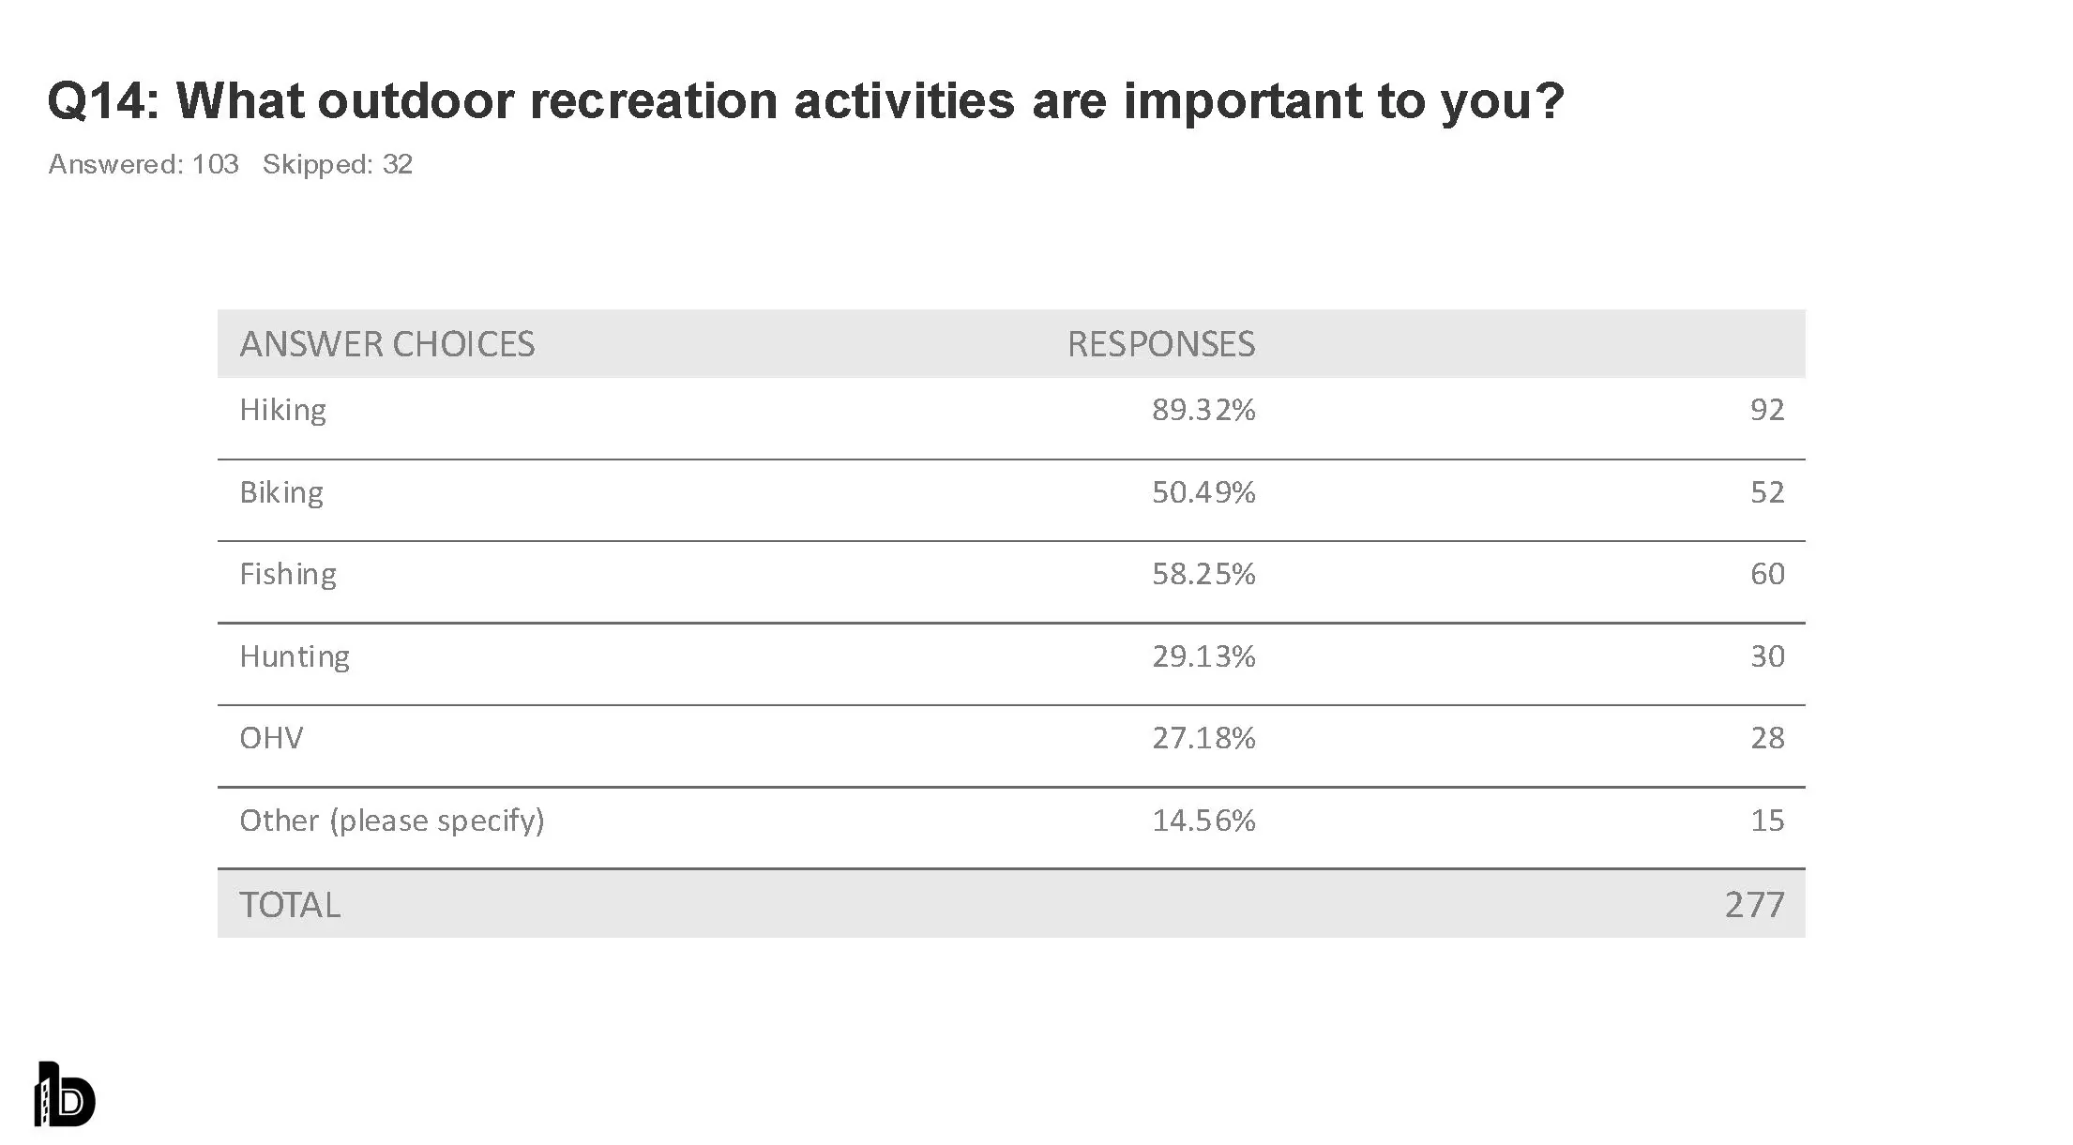Select the 'Skipped: 32' text
This screenshot has width=2073, height=1145.
(x=338, y=164)
